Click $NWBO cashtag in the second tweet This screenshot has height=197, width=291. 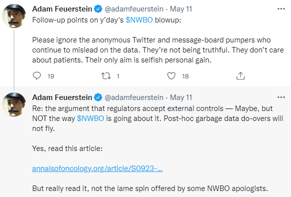tap(91, 118)
